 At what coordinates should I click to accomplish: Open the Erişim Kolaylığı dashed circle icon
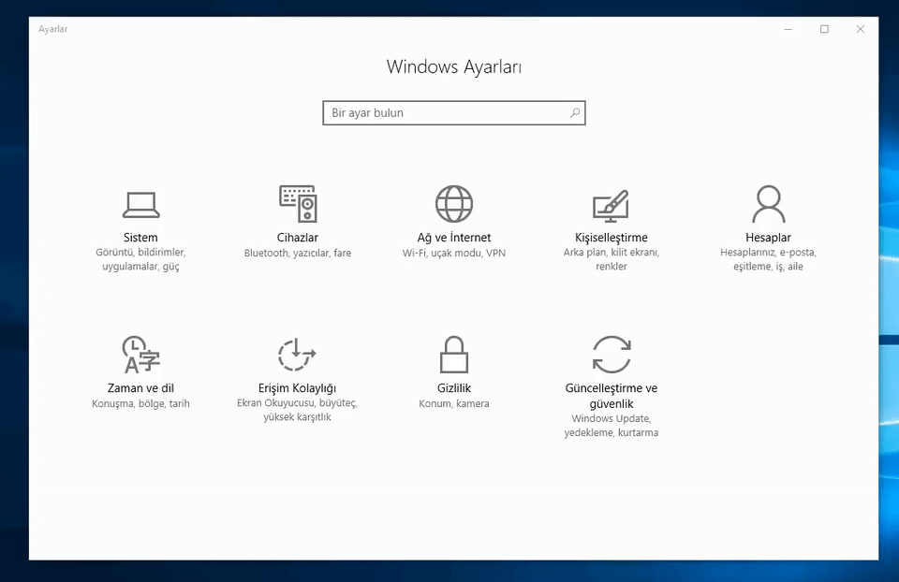click(x=297, y=355)
